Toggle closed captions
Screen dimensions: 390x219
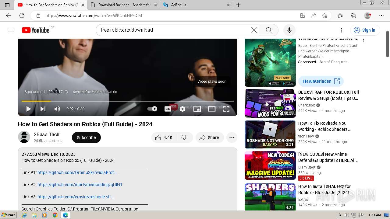coord(168,109)
